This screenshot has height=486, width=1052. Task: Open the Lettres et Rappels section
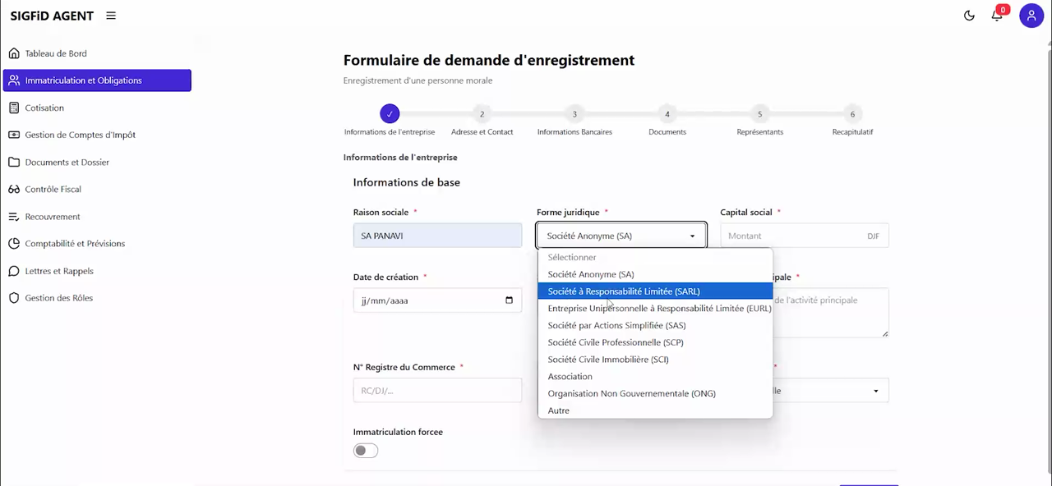pyautogui.click(x=57, y=271)
